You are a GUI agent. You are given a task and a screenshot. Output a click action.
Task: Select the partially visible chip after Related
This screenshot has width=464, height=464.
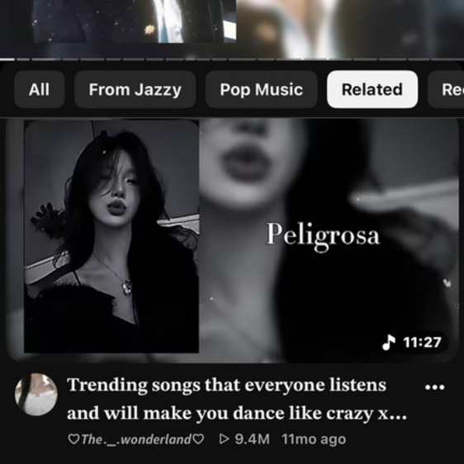coord(446,89)
